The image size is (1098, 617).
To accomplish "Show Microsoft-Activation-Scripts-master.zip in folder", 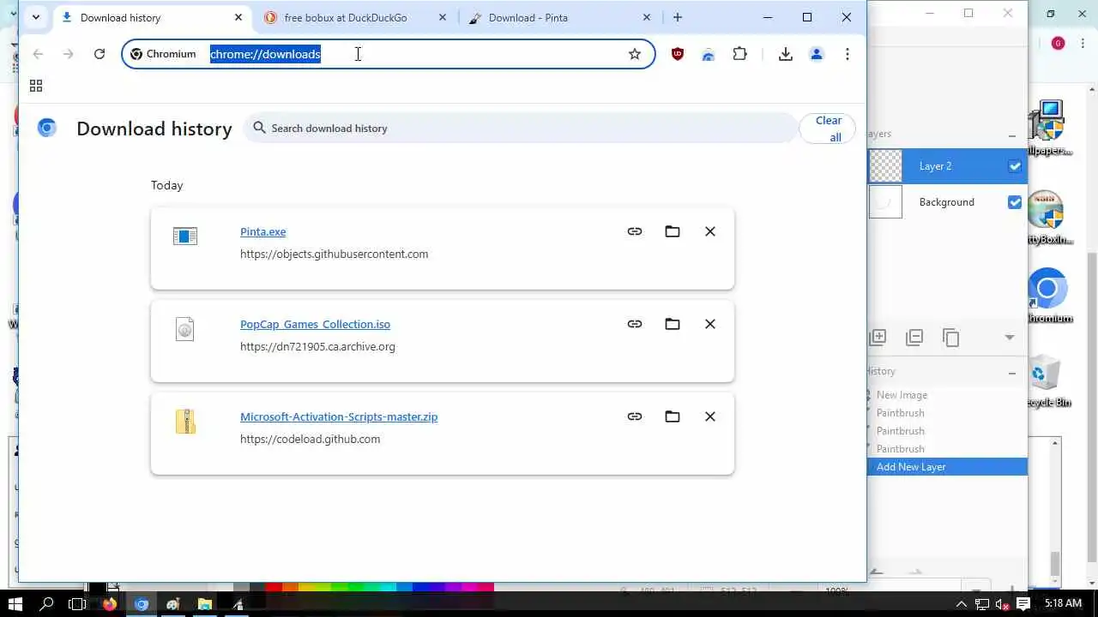I will click(x=673, y=416).
